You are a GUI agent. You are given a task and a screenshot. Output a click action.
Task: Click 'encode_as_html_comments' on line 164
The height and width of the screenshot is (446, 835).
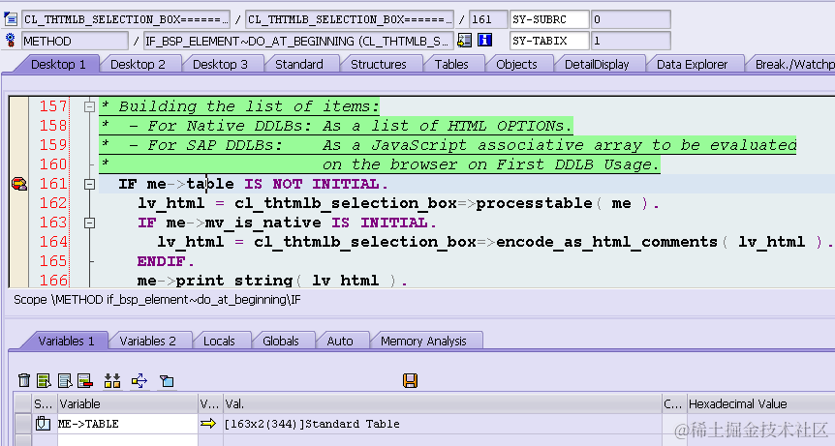pos(607,242)
